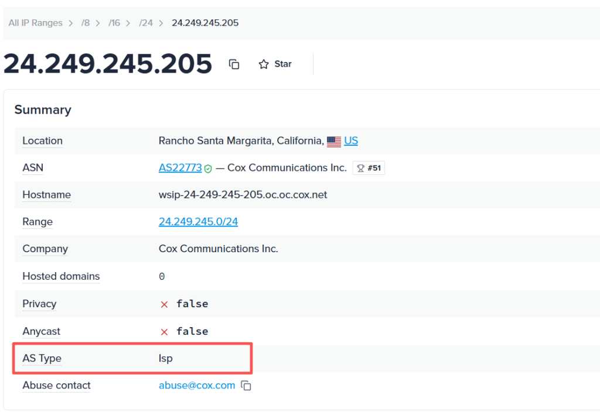The image size is (600, 419).
Task: Click the trophy #51 rank badge
Action: coord(369,168)
